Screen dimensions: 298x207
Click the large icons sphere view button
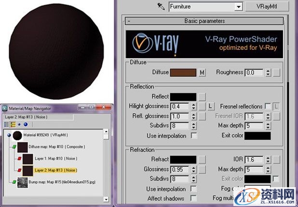coord(26,124)
